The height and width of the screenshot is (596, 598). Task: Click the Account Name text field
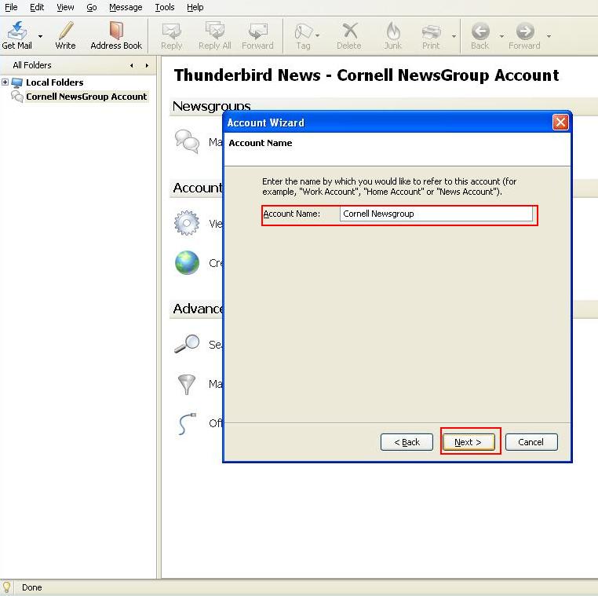tap(436, 214)
